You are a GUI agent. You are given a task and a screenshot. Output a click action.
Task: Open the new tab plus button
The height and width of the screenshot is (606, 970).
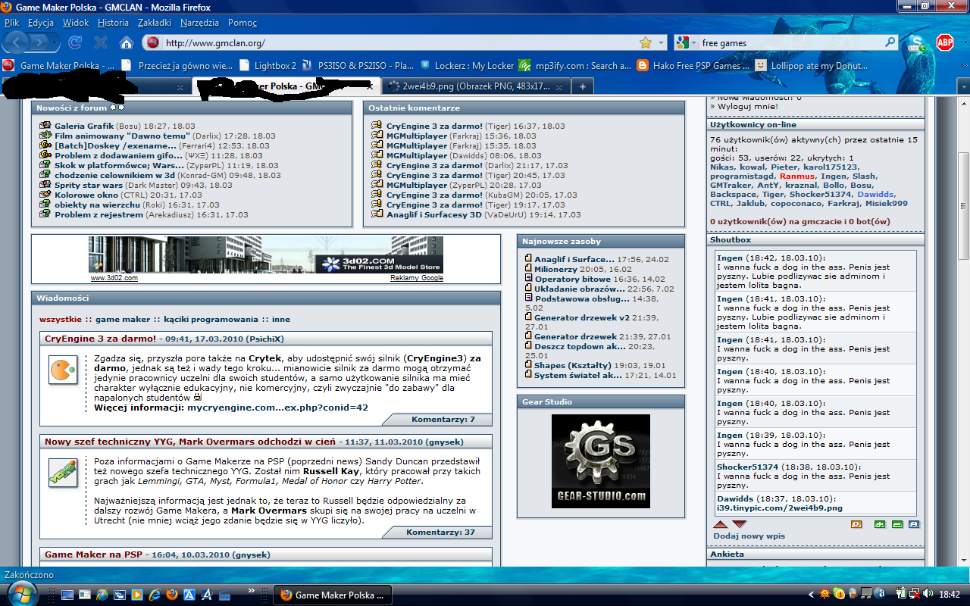coord(583,86)
